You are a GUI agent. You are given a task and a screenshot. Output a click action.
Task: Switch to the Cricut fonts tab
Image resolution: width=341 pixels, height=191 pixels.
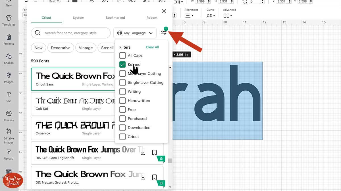[x=46, y=18]
